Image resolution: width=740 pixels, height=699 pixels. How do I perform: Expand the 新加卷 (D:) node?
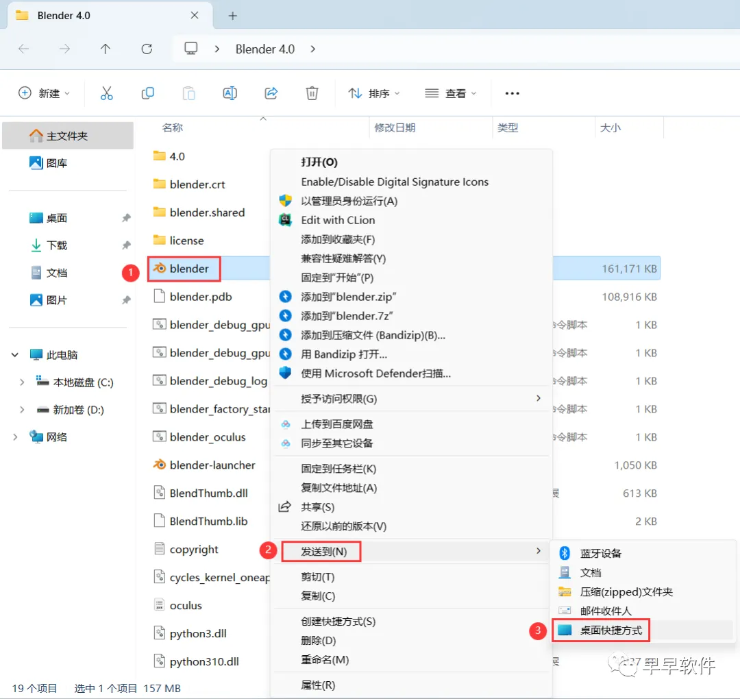[x=22, y=410]
